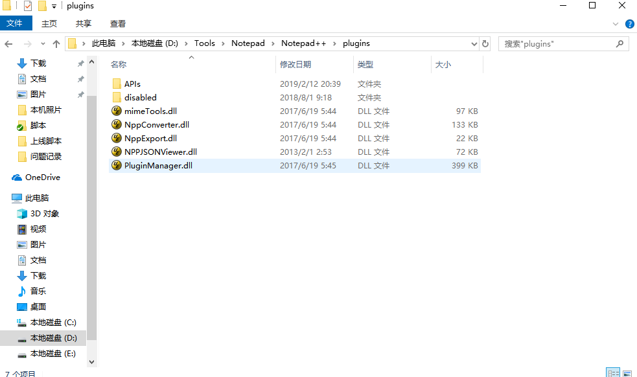Open the 文件 menu tab
Screen dimensions: 637x377
pyautogui.click(x=15, y=23)
